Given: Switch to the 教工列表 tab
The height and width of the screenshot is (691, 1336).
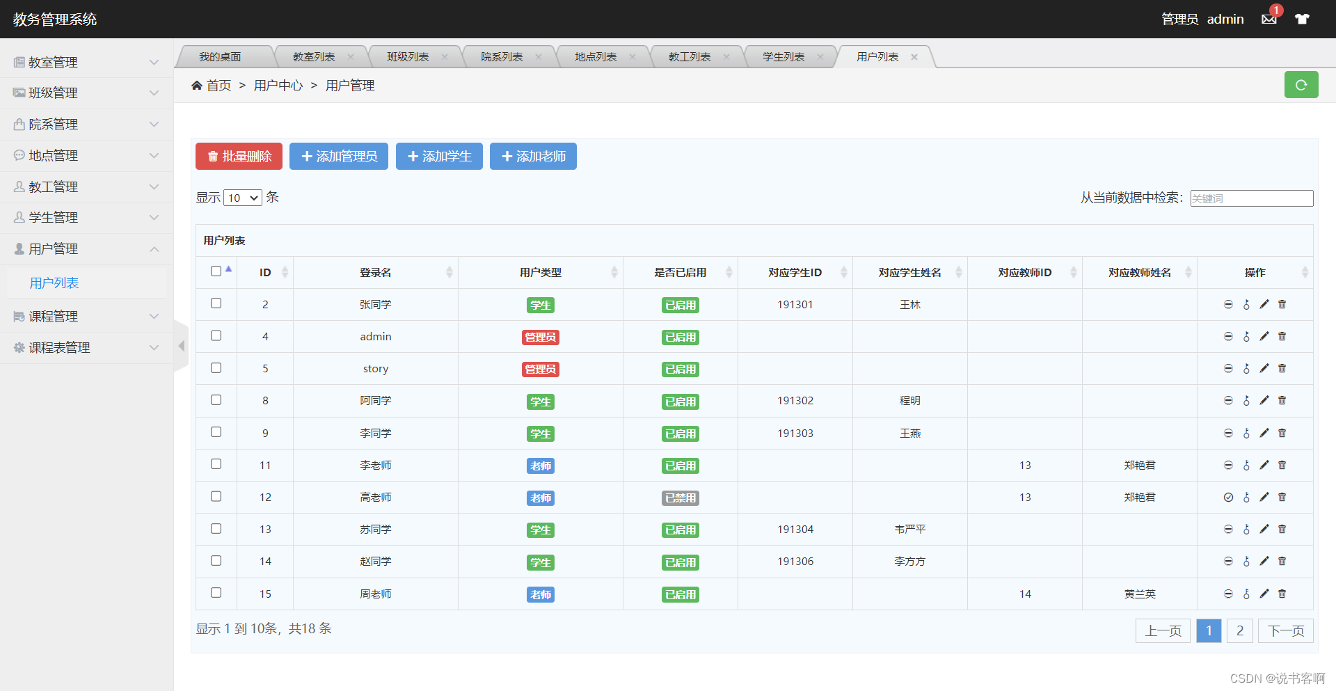Looking at the screenshot, I should (x=690, y=56).
